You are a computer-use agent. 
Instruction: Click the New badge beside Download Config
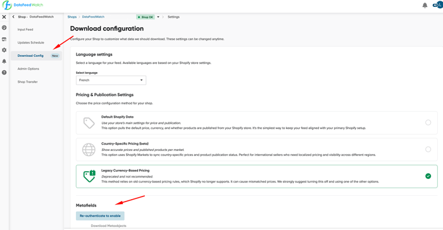(55, 56)
